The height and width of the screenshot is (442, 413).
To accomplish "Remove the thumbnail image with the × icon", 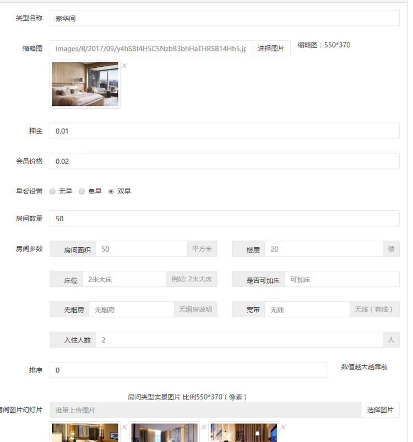I will click(x=124, y=66).
